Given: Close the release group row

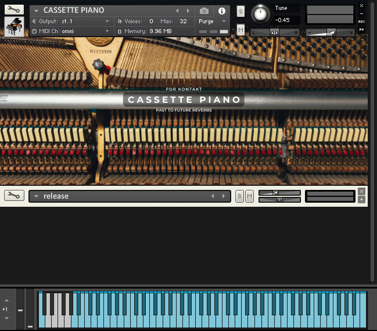Looking at the screenshot, I should tap(361, 191).
